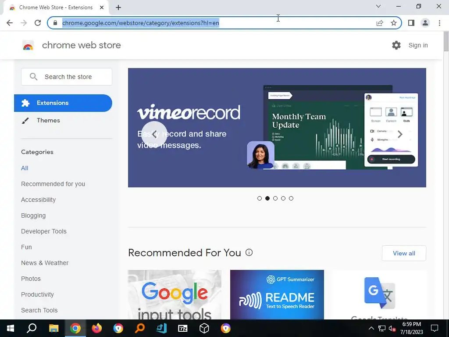Open Windows taskbar search
This screenshot has width=449, height=337.
point(32,328)
